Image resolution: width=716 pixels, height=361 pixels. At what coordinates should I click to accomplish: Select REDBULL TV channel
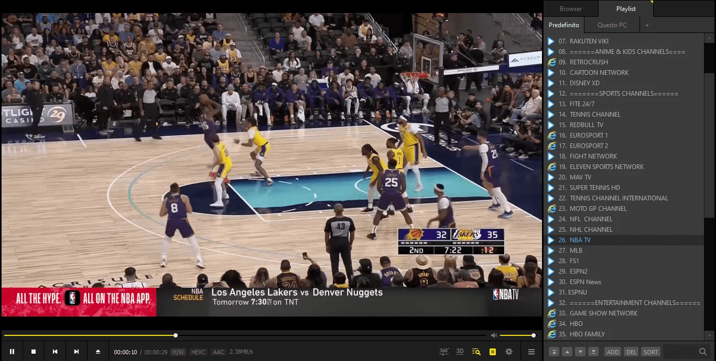tap(624, 125)
